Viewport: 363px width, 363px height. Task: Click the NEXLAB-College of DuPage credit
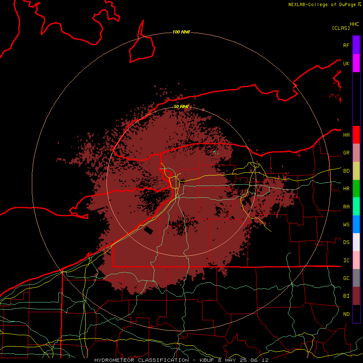click(x=322, y=4)
